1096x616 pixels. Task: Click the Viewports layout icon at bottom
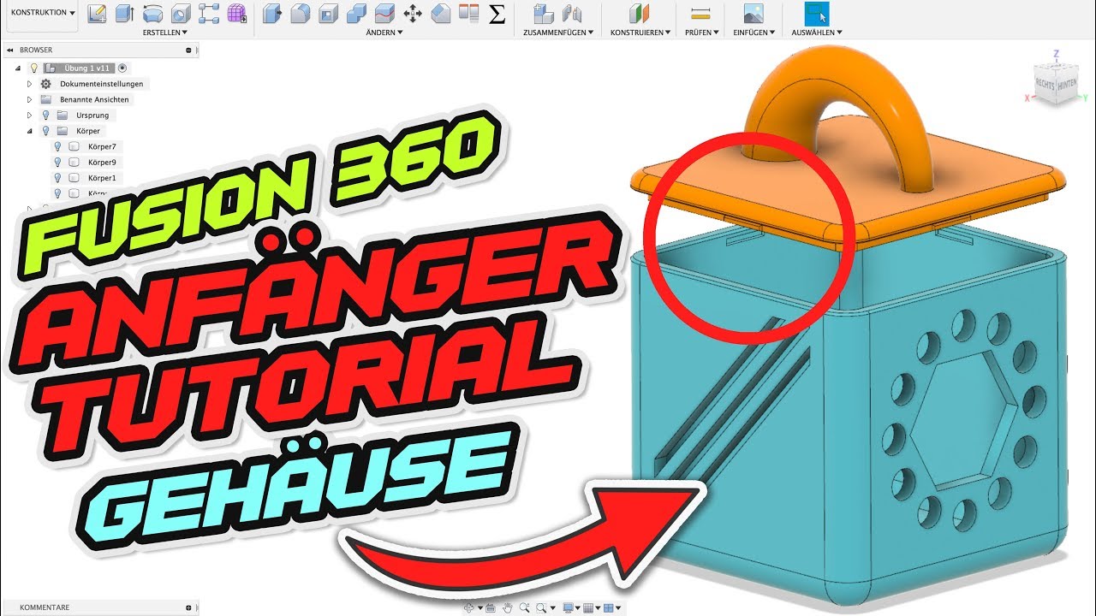609,607
